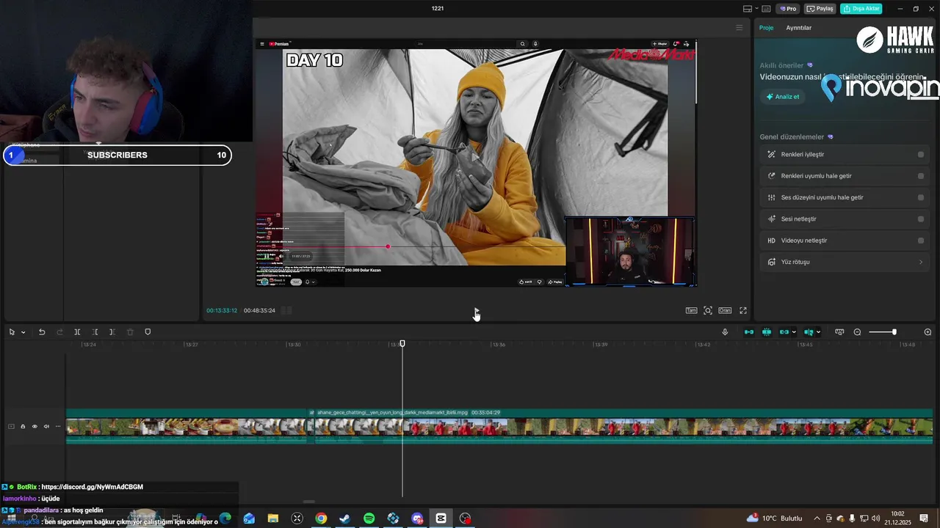The width and height of the screenshot is (940, 528).
Task: Enter fullscreen preview
Action: (743, 311)
